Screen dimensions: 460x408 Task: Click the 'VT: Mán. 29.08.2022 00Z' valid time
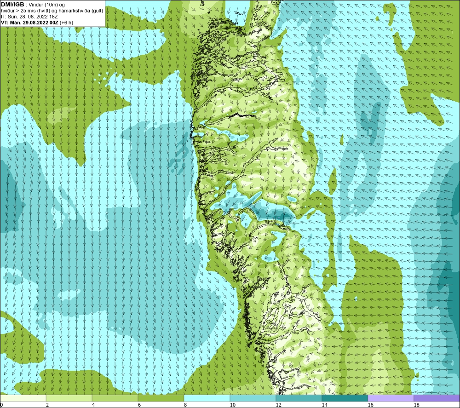pos(30,23)
